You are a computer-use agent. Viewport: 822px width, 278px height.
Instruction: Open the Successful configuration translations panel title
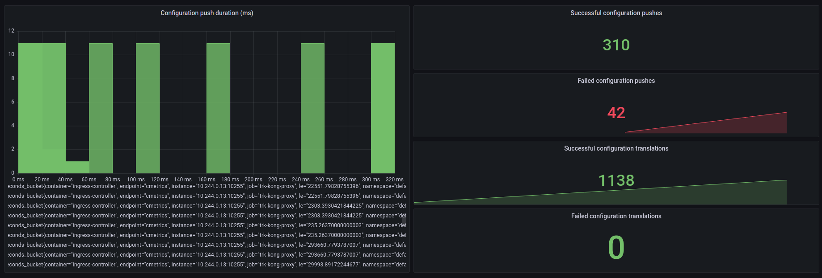coord(616,148)
